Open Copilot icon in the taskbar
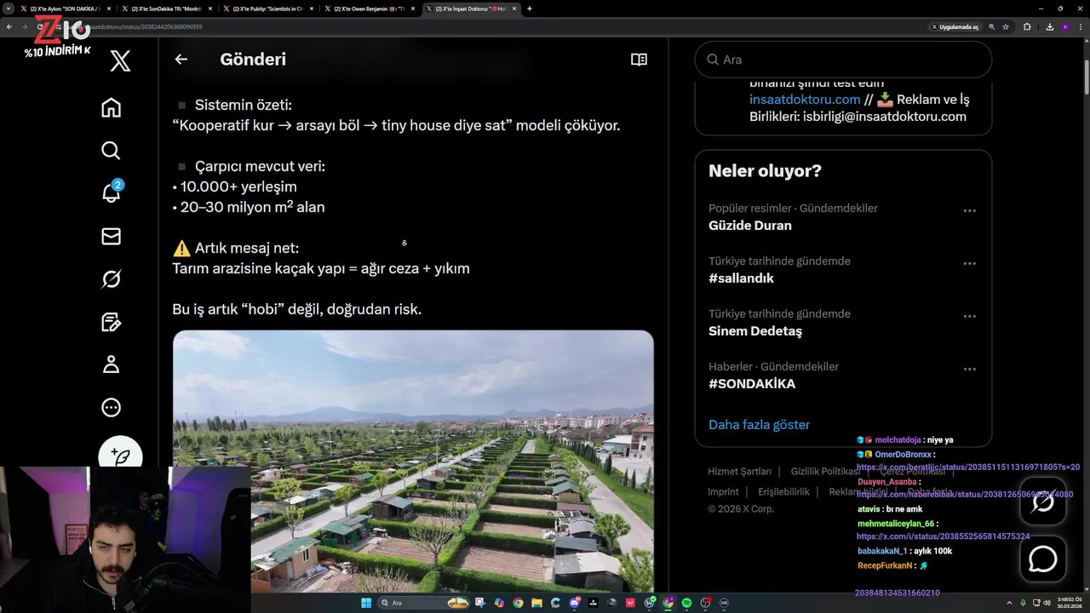Image resolution: width=1090 pixels, height=613 pixels. pyautogui.click(x=499, y=603)
